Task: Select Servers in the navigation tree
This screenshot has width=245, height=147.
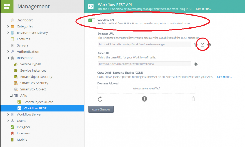Action: pyautogui.click(x=23, y=45)
